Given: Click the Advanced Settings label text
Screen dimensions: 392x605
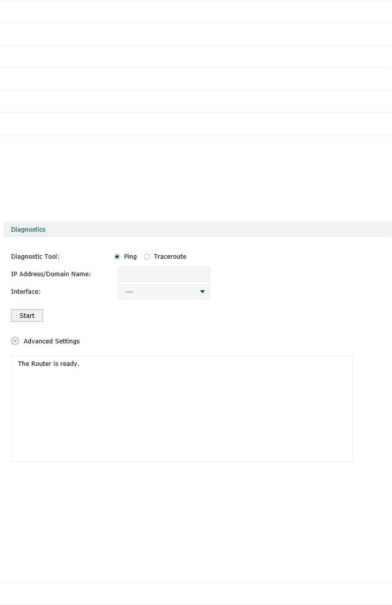Looking at the screenshot, I should (x=52, y=341).
